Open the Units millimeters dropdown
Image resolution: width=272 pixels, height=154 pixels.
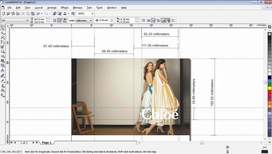(91, 20)
